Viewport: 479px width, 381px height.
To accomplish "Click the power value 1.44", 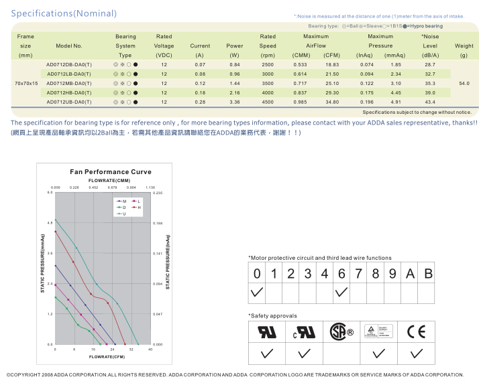I will [235, 84].
